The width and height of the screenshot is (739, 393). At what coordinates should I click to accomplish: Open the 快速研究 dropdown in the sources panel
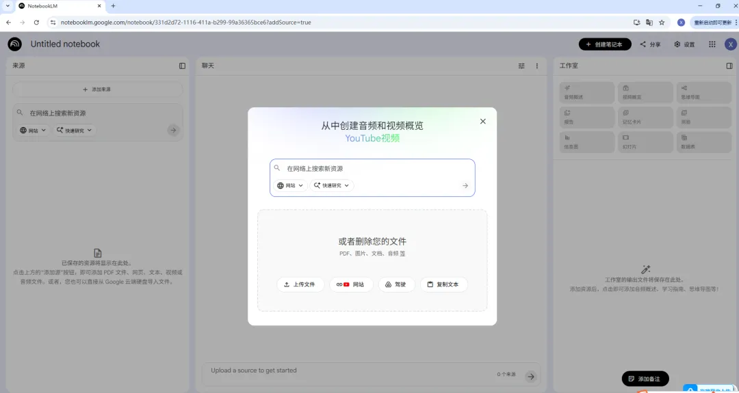click(74, 131)
